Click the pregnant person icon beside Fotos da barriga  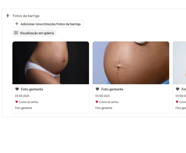pyautogui.click(x=8, y=16)
